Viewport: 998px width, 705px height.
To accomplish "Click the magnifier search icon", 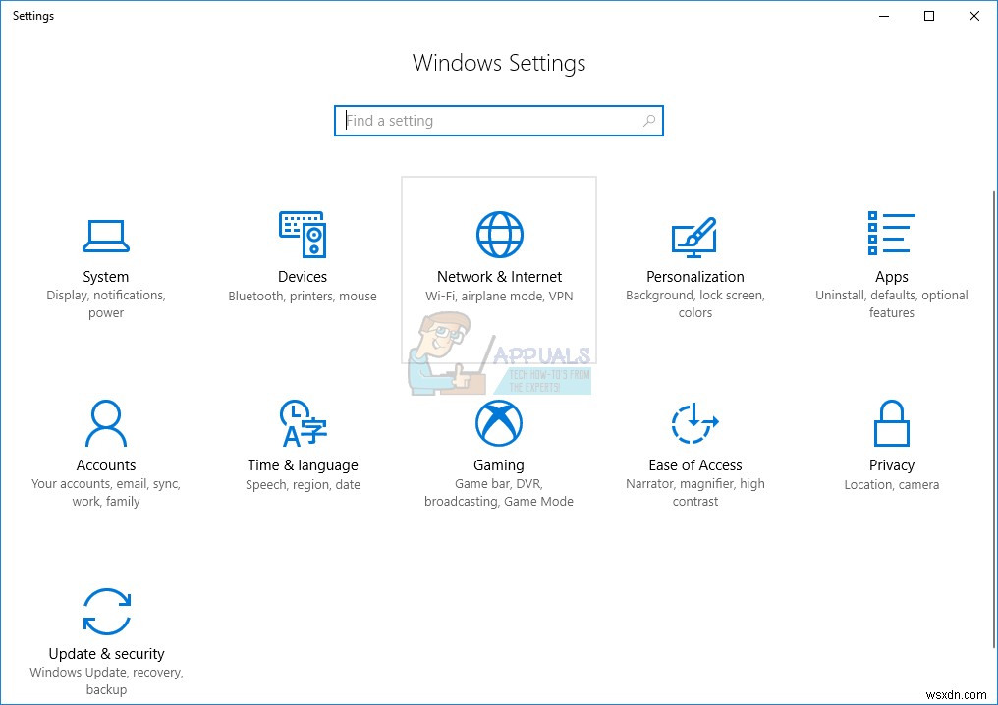I will click(648, 120).
